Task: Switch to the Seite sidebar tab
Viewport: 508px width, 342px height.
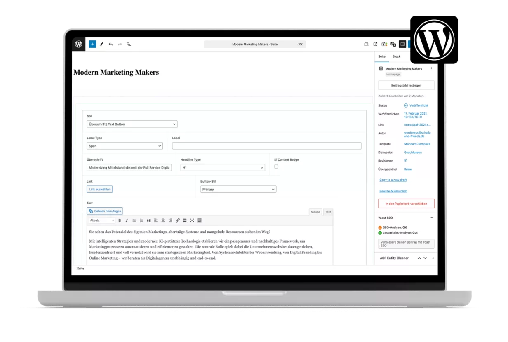Action: 382,56
